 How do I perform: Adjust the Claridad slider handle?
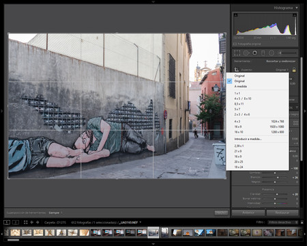277,194
